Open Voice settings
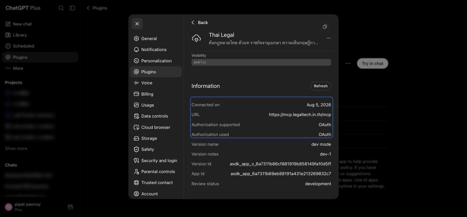Screen dimensions: 467x217 (156, 83)
